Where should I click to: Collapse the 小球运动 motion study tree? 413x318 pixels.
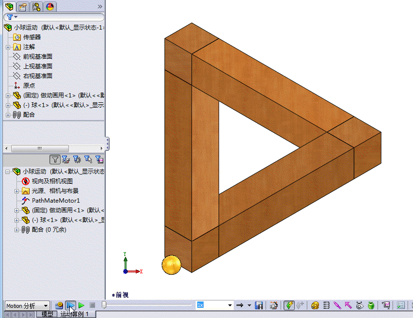[8, 172]
